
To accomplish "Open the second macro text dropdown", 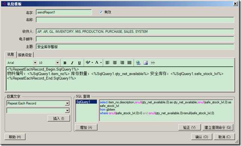I will coord(67,110).
